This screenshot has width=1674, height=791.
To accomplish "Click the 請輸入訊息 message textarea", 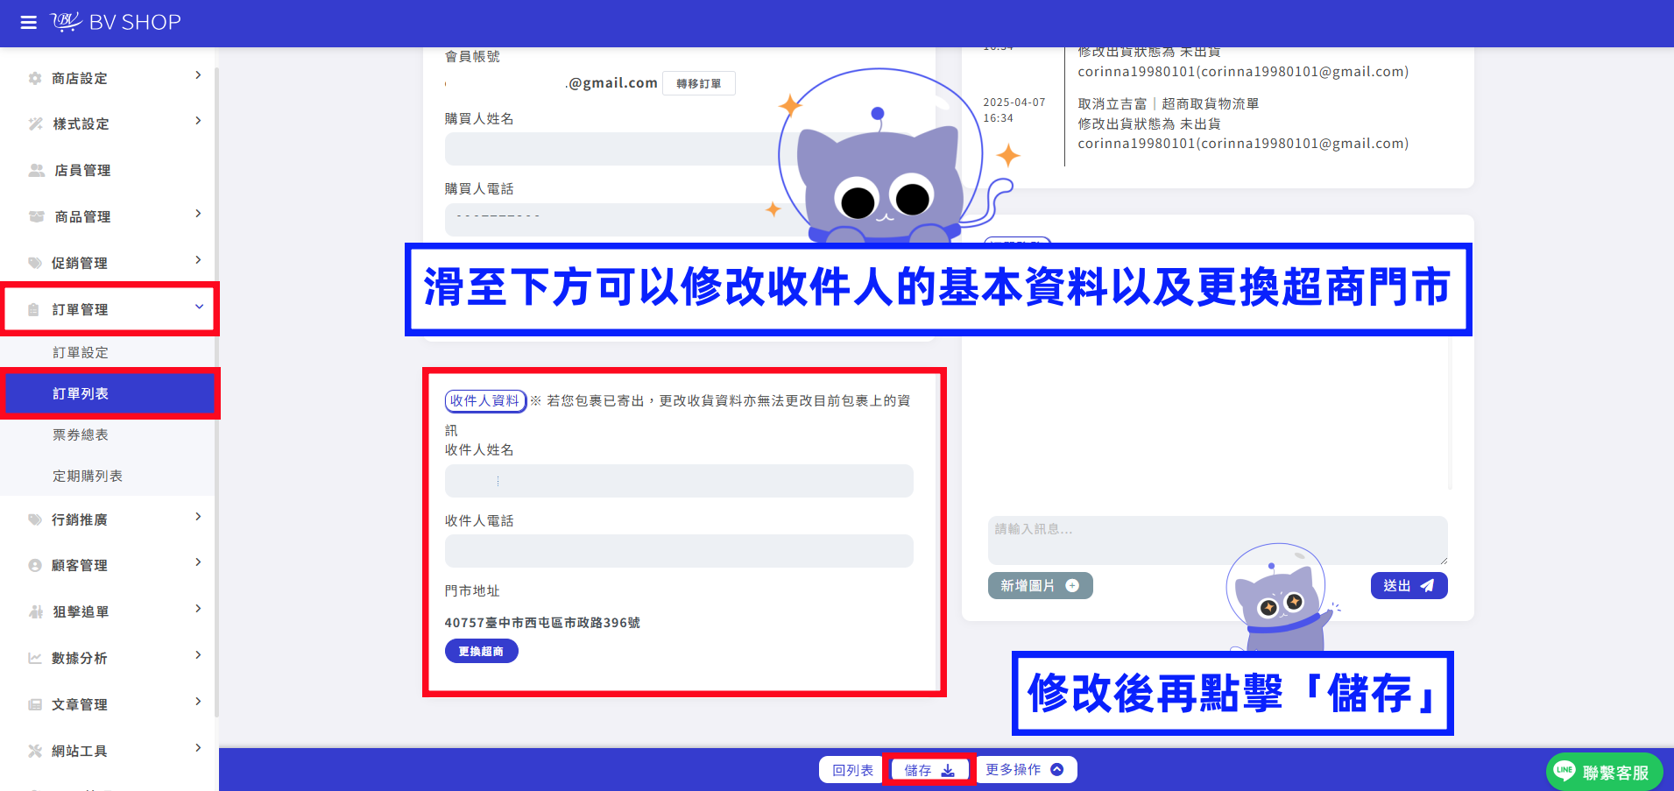I will click(x=1218, y=540).
